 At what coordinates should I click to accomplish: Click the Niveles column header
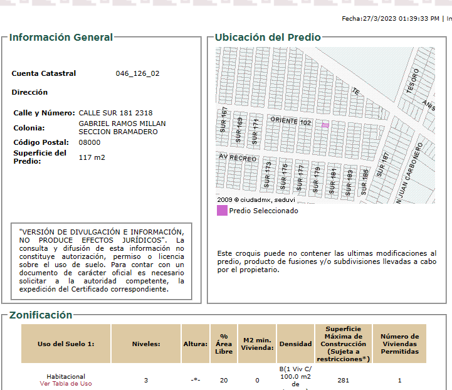pyautogui.click(x=146, y=344)
